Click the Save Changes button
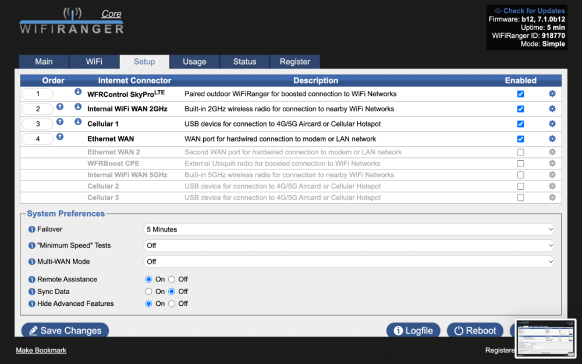 pyautogui.click(x=65, y=330)
